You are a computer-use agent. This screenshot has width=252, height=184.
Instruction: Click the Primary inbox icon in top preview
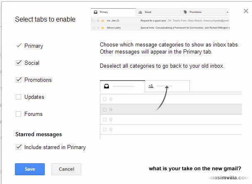tap(95, 12)
